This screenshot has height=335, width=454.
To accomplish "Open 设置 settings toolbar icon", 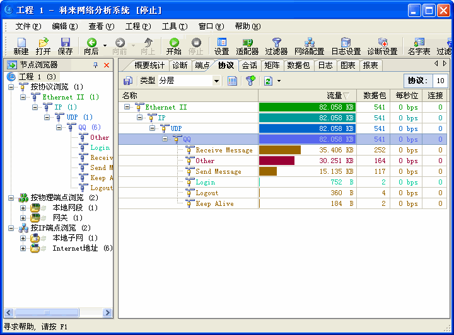I will 222,43.
